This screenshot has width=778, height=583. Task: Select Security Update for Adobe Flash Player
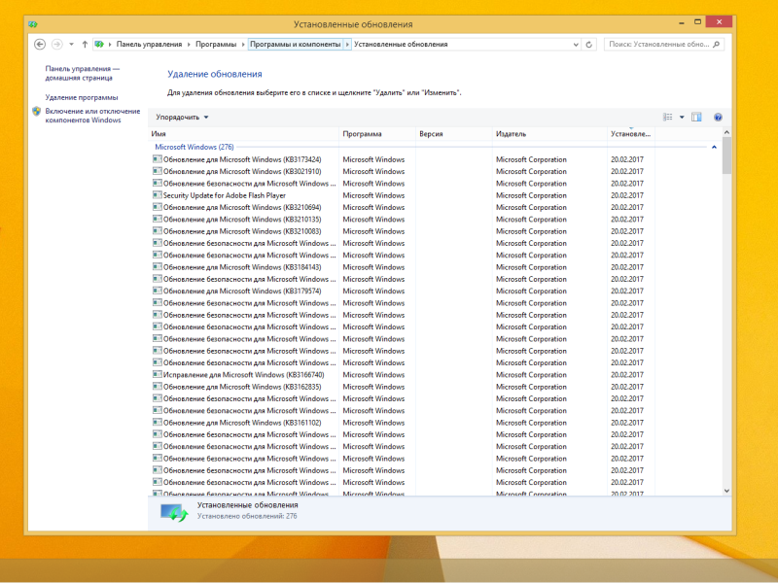(x=224, y=195)
